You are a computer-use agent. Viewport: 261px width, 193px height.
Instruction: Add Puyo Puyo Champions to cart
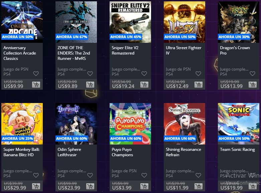144,186
